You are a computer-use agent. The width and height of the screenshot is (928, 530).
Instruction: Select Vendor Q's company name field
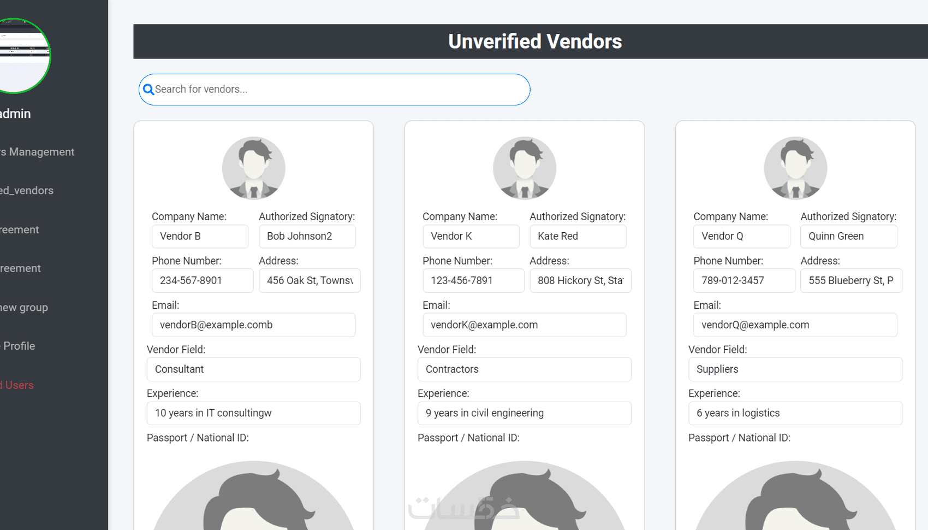tap(741, 236)
